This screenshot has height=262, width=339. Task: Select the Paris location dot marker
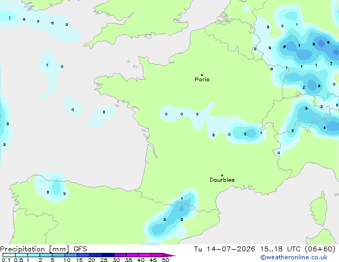click(x=202, y=75)
